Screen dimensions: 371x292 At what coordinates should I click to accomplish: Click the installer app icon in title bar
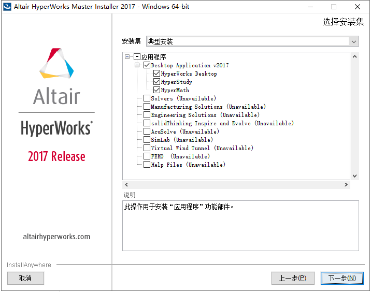tap(7, 7)
